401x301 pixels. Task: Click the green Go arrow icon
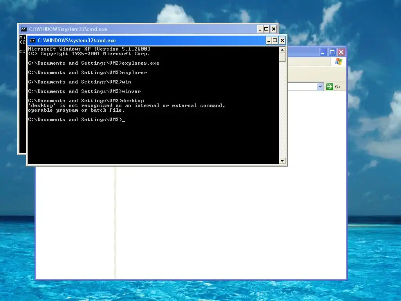(330, 87)
